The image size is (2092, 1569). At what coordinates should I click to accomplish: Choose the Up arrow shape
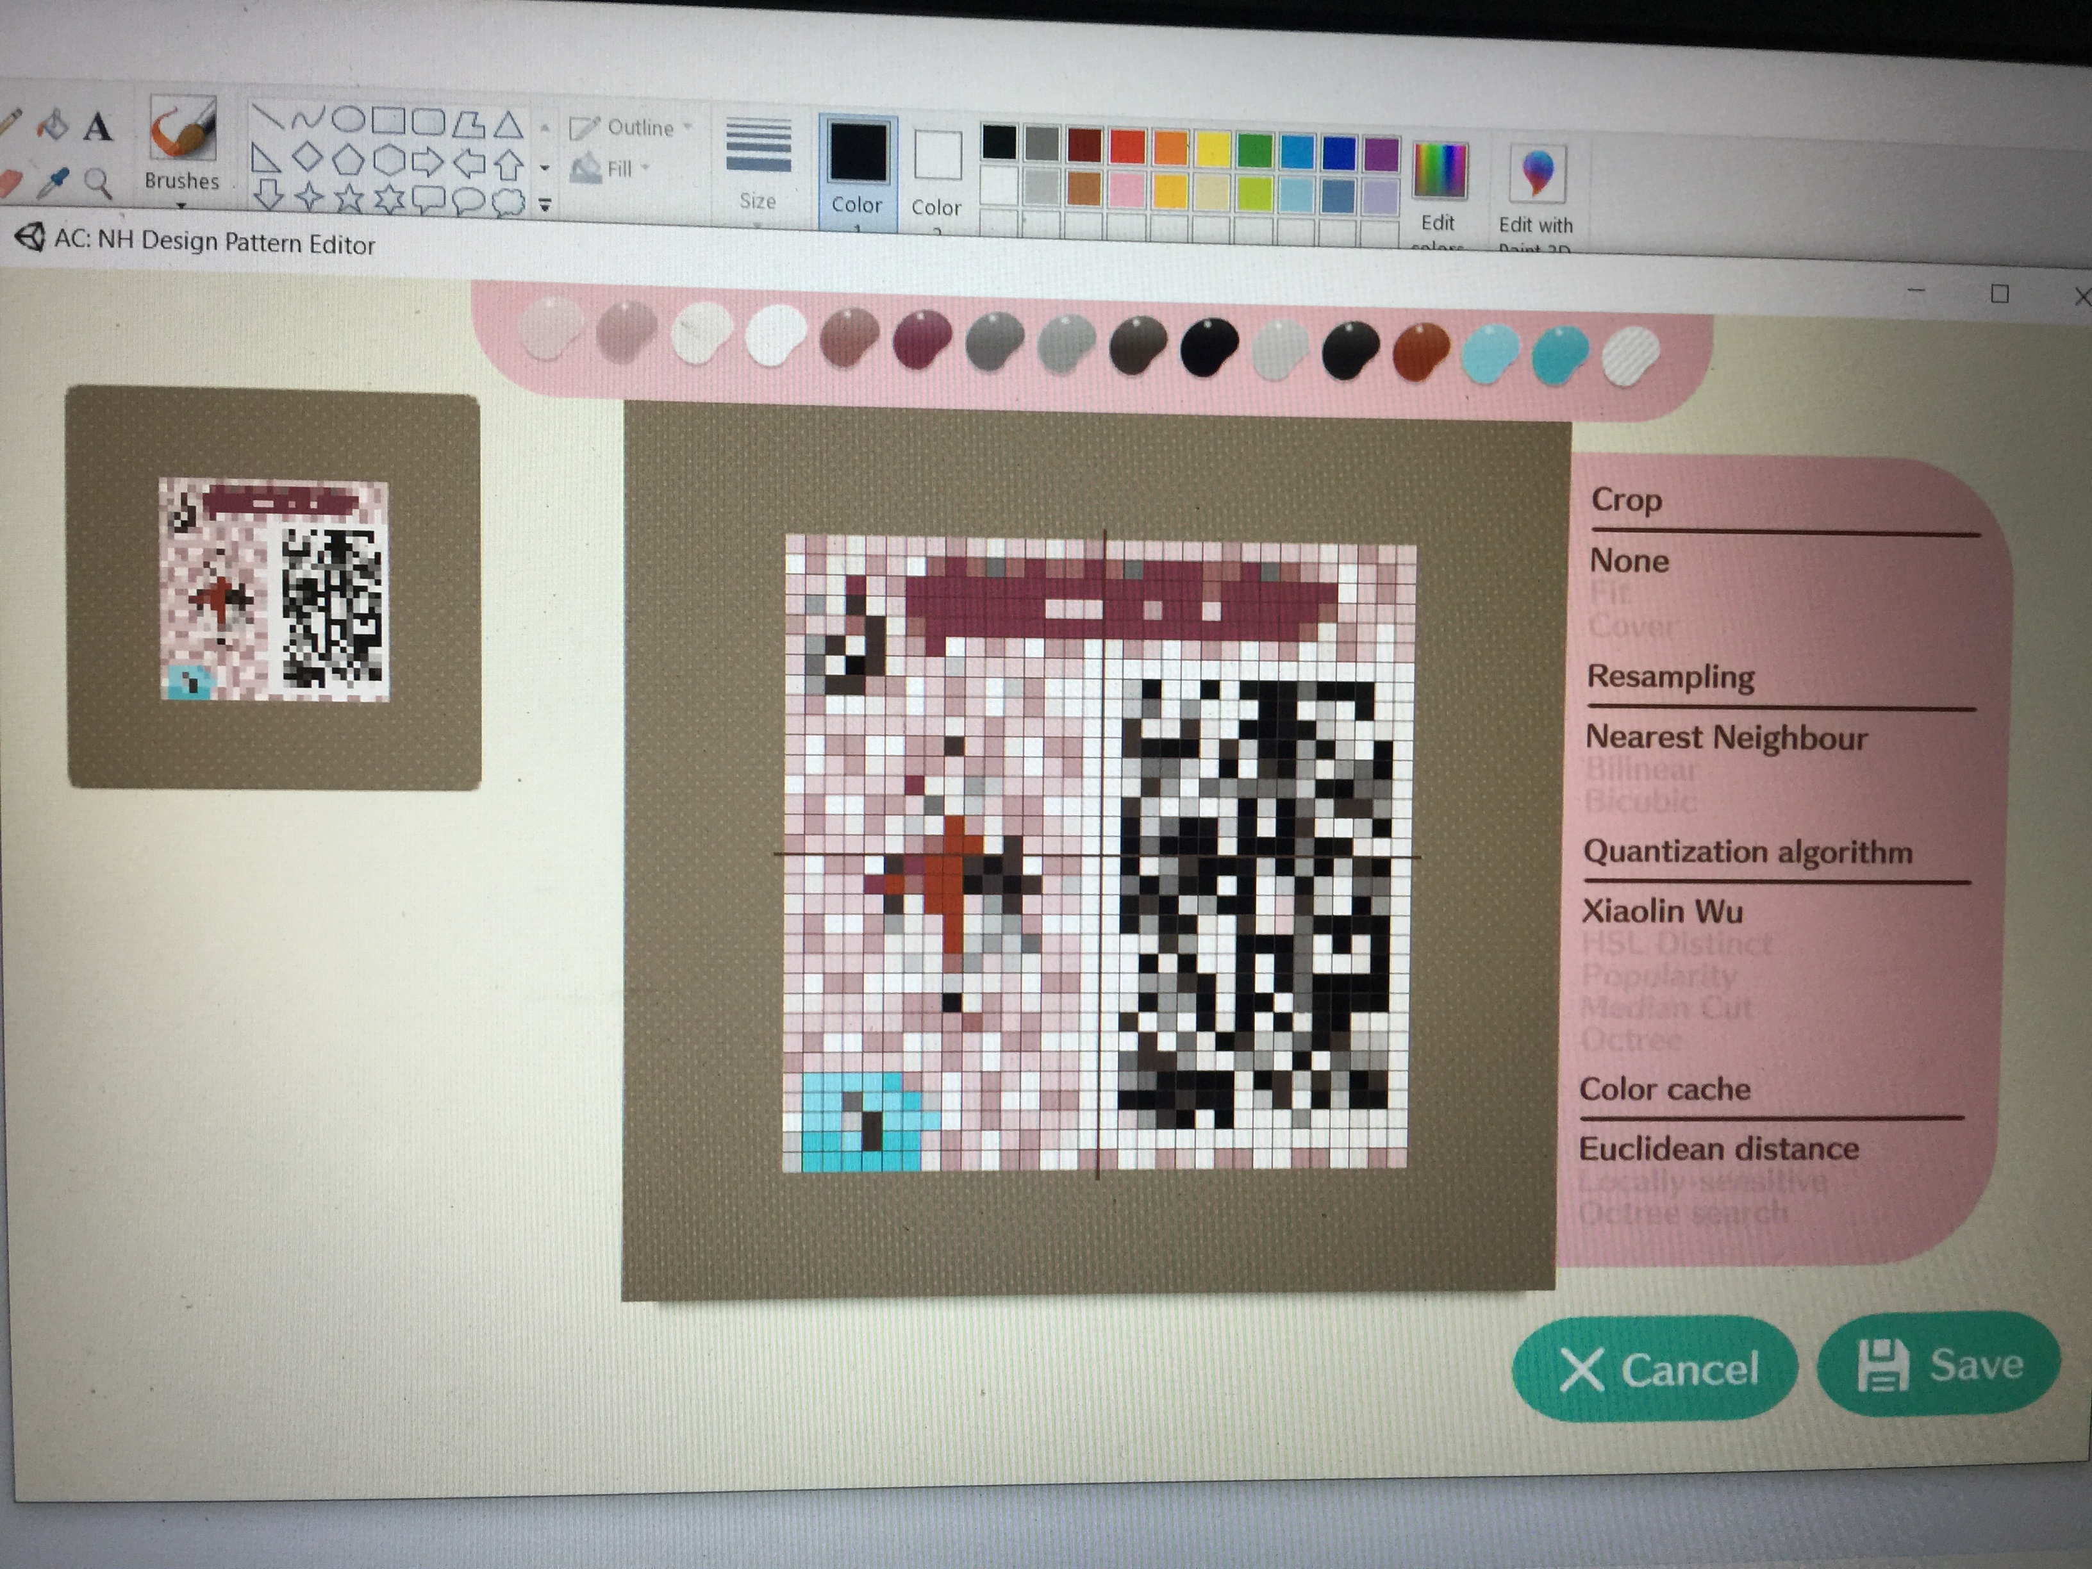click(x=509, y=163)
